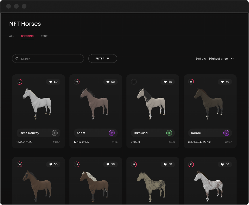Click the search magnifier icon

point(17,59)
